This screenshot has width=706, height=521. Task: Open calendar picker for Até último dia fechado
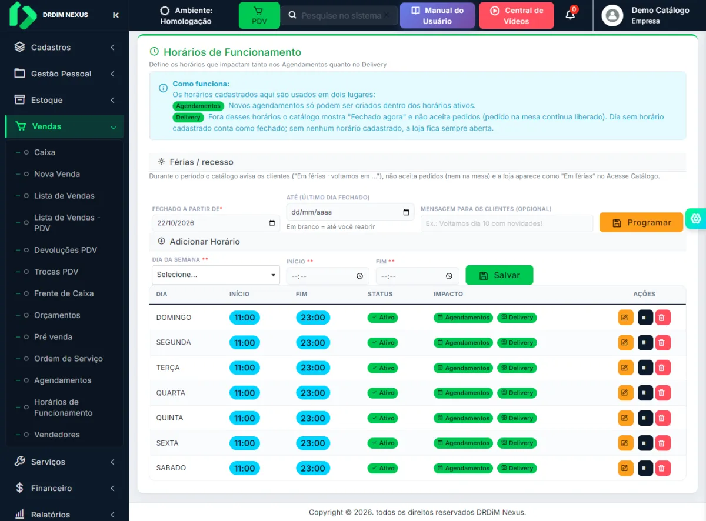click(406, 212)
